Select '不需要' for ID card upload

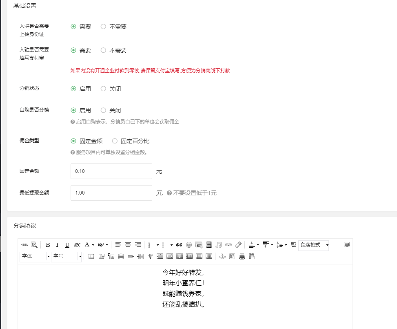click(x=103, y=27)
